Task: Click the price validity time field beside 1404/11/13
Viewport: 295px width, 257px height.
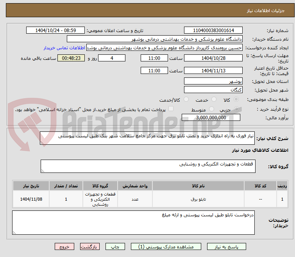Action: tap(154, 70)
